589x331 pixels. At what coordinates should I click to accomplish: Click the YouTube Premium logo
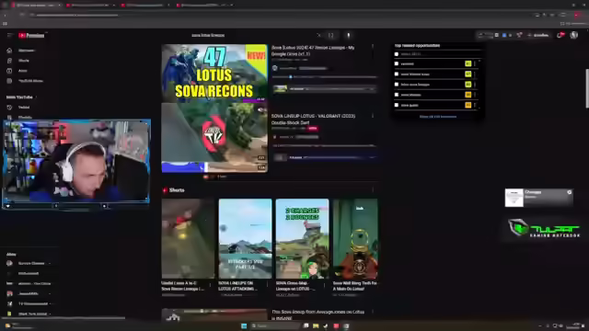(x=31, y=35)
